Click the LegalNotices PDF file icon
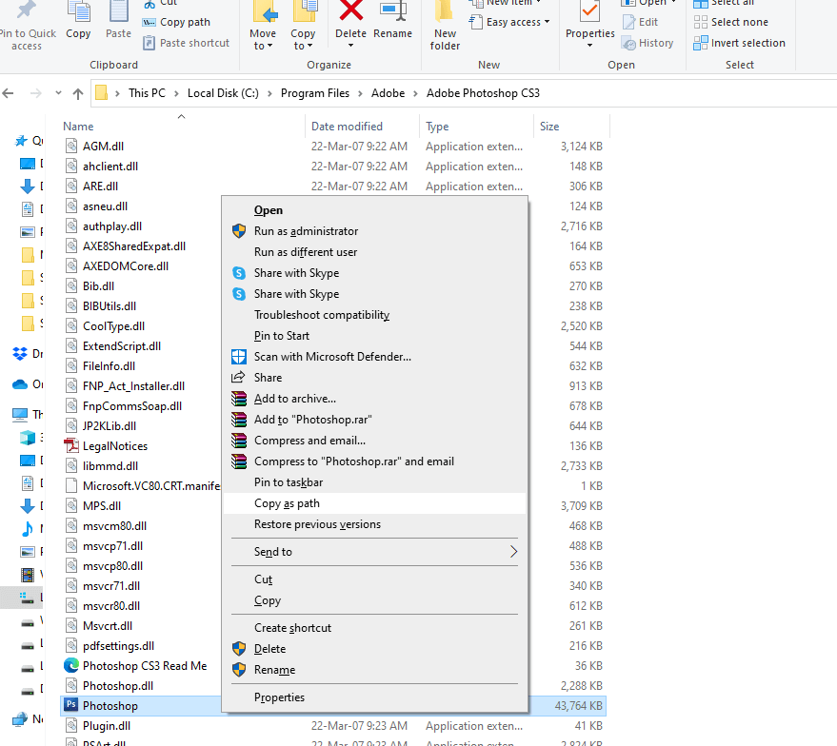 [71, 446]
